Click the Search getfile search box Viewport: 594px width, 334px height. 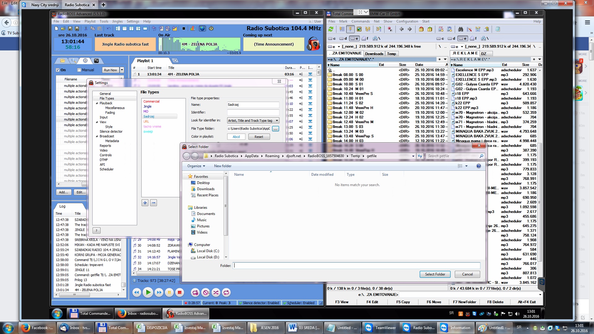coord(455,156)
